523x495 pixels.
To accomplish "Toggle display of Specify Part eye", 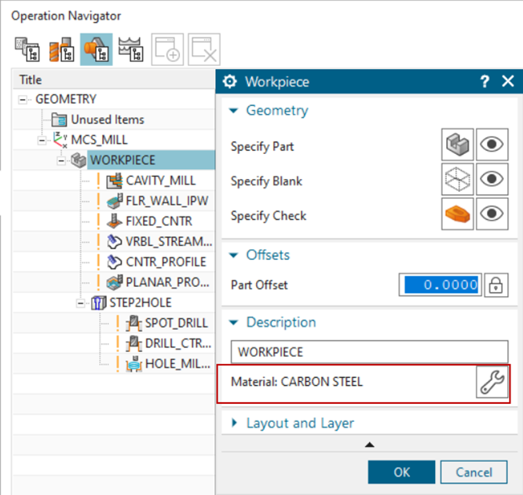I will click(x=492, y=145).
